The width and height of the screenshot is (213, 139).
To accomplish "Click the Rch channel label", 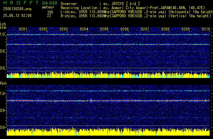I will (x=3, y=83).
